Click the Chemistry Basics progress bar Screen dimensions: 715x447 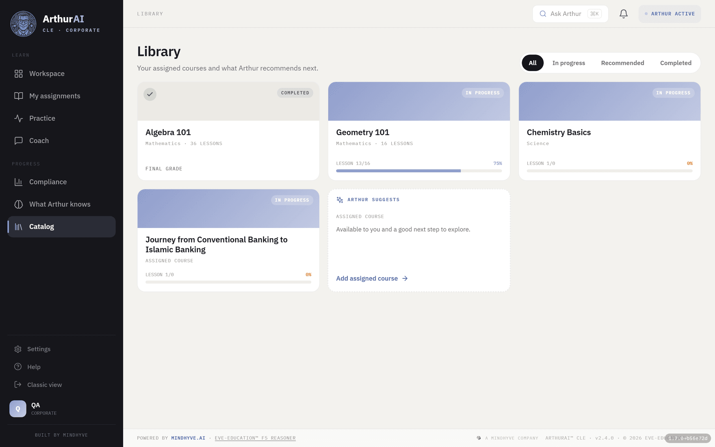click(x=609, y=171)
